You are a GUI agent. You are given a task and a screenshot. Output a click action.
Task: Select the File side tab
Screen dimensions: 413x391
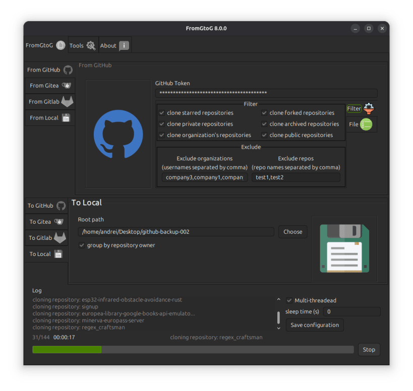pos(361,124)
